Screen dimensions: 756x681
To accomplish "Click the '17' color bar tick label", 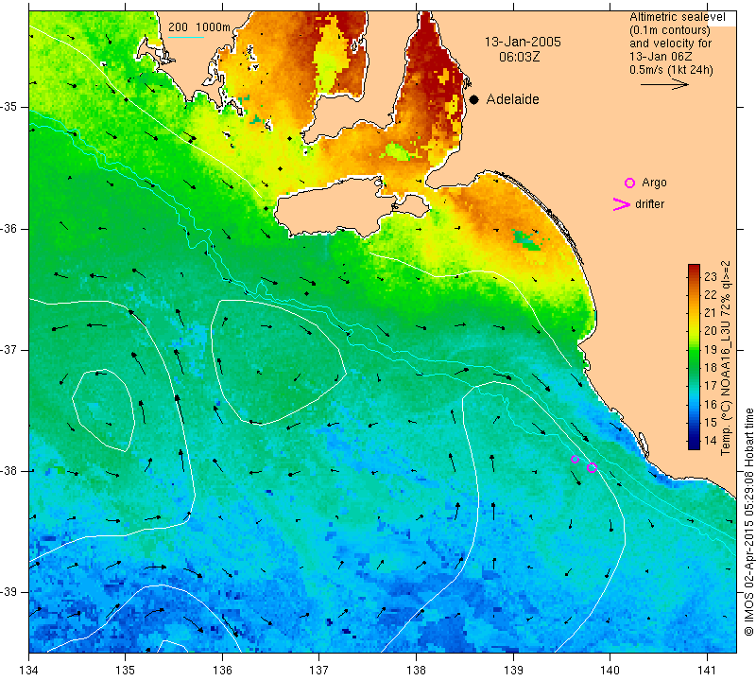I will 711,386.
